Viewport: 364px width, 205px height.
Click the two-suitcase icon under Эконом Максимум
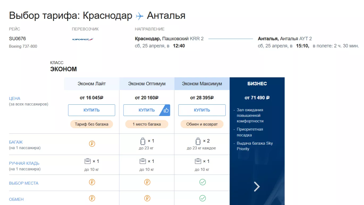coord(198,141)
